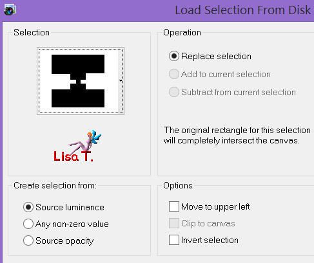The height and width of the screenshot is (263, 314).
Task: Click the Selection group label
Action: [x=32, y=33]
